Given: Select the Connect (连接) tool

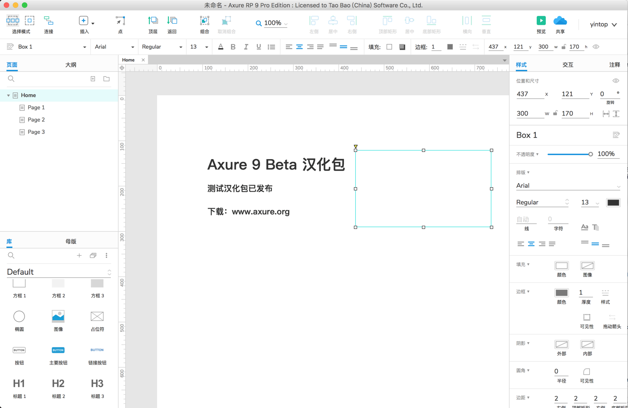Looking at the screenshot, I should click(x=49, y=21).
